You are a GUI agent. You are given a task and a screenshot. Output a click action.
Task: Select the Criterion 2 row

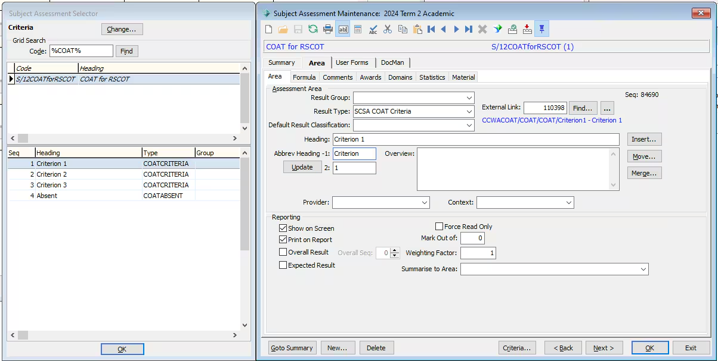(60, 174)
